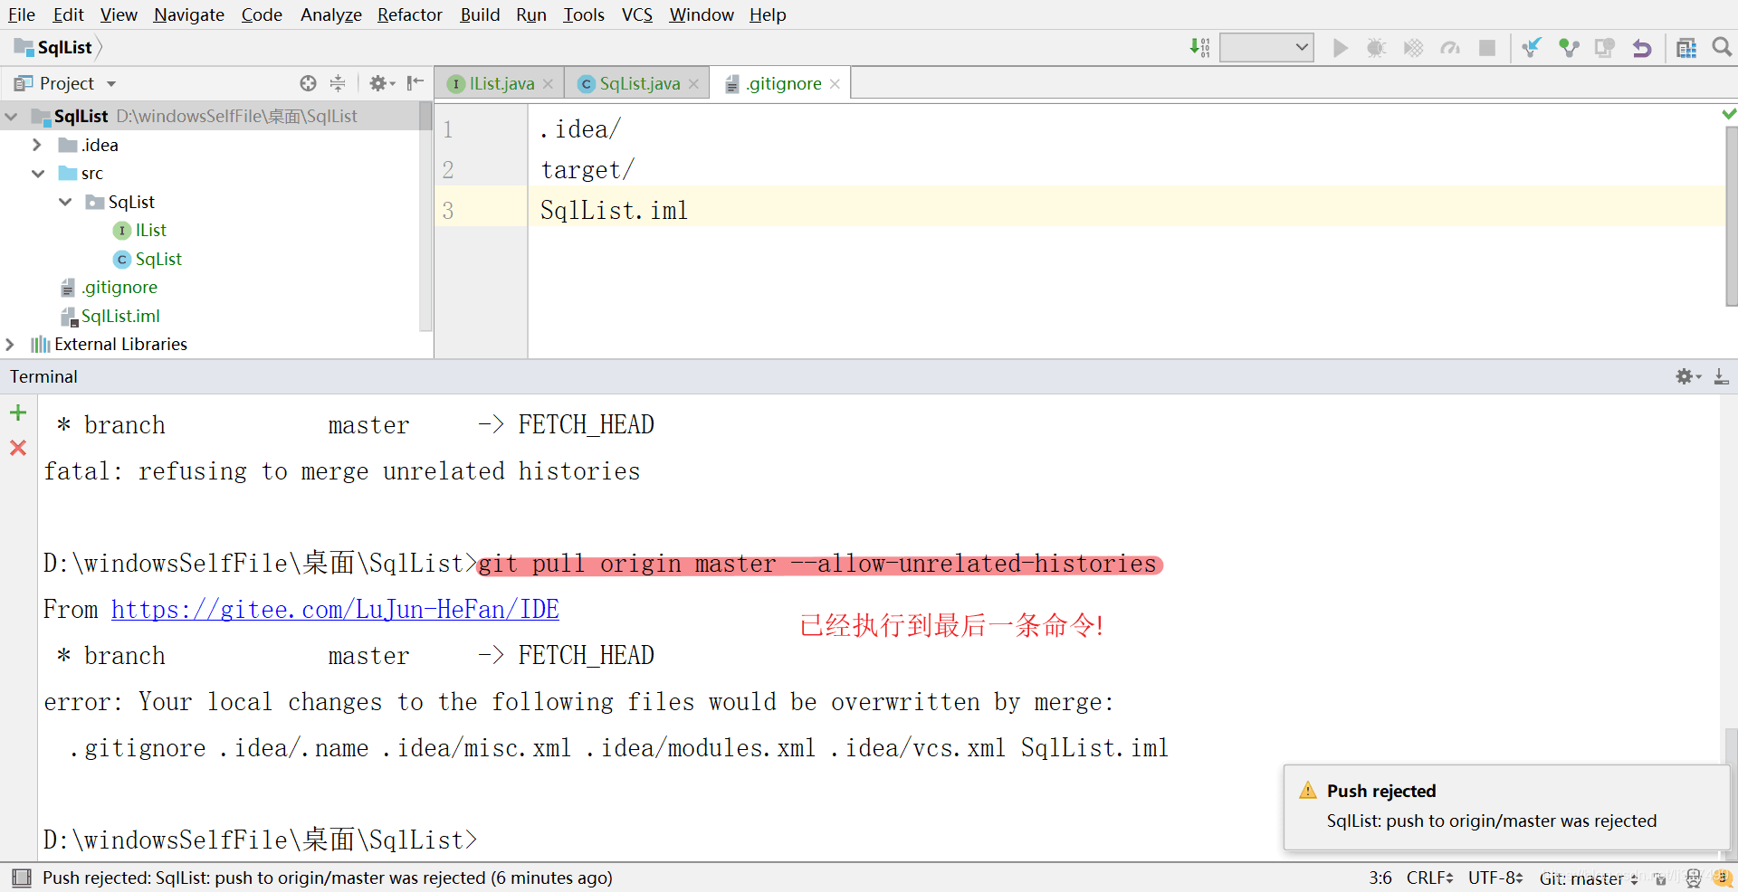Open the Analyze menu
Viewport: 1738px width, 892px height.
point(330,14)
